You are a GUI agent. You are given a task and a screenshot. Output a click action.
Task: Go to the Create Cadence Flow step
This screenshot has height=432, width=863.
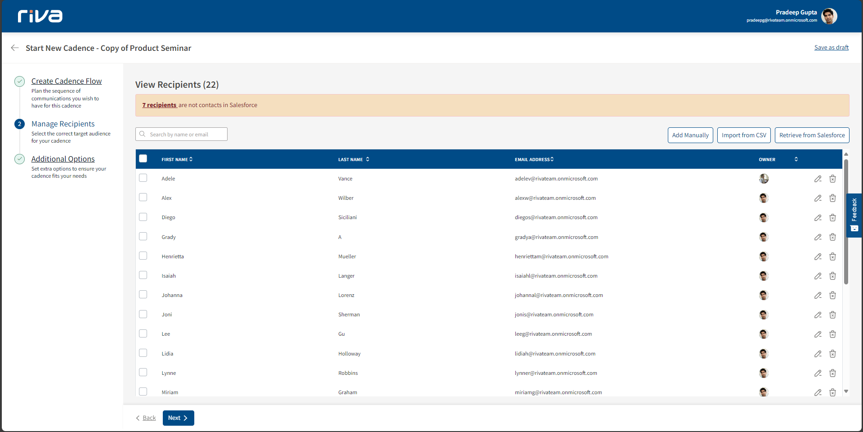click(67, 81)
